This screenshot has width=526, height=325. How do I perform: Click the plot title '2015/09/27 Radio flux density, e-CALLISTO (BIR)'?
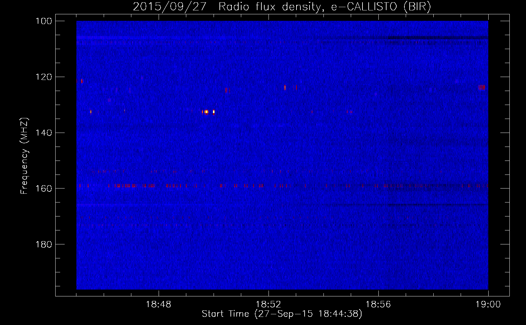coord(282,6)
